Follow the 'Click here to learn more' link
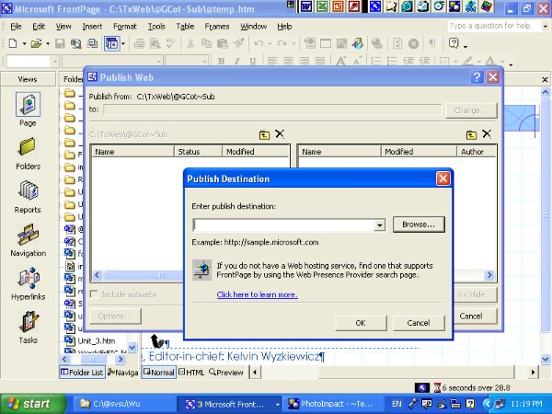 tap(257, 294)
